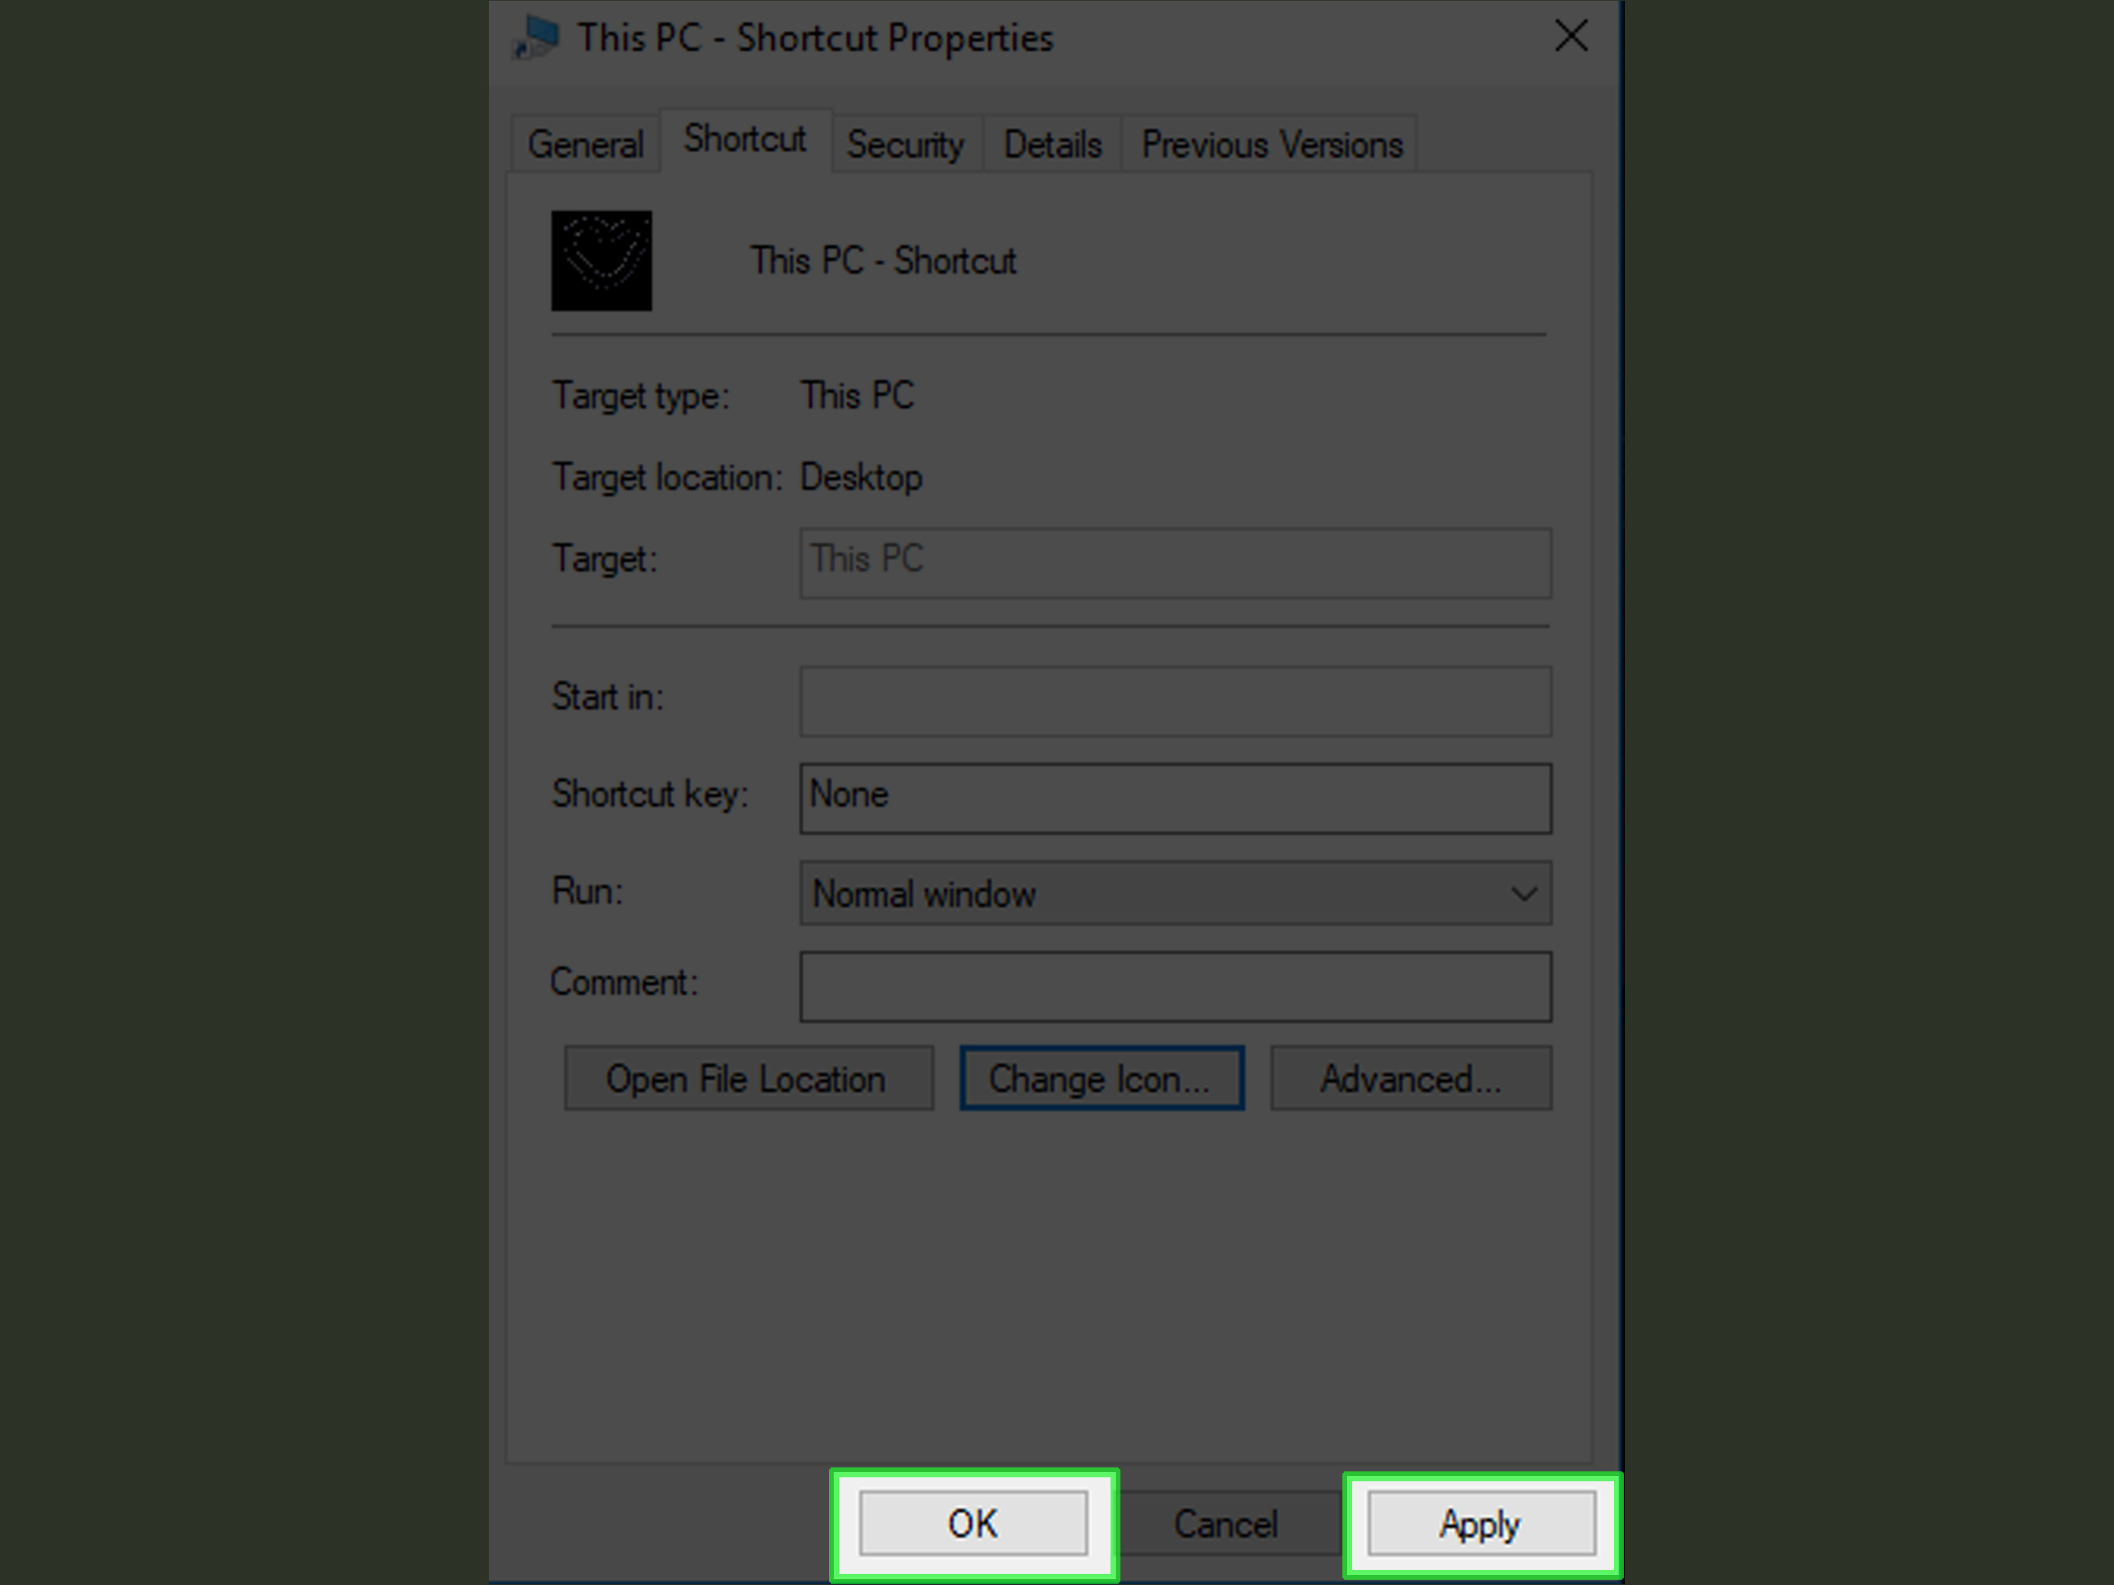This screenshot has height=1585, width=2114.
Task: Click inside the Start in field
Action: [x=1175, y=701]
